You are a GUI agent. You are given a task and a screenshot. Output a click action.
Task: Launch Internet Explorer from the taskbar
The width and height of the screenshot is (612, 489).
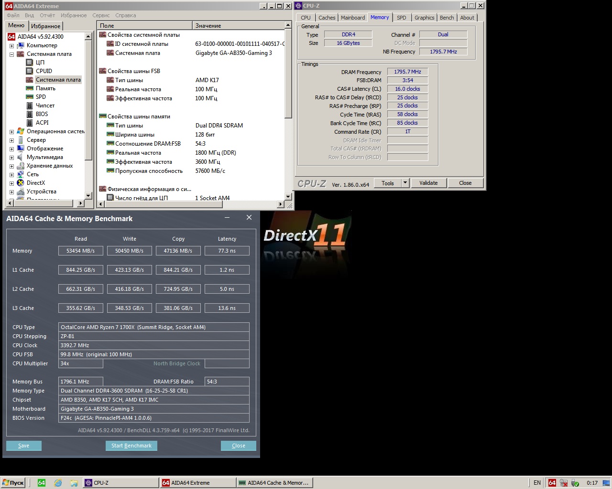tap(58, 483)
